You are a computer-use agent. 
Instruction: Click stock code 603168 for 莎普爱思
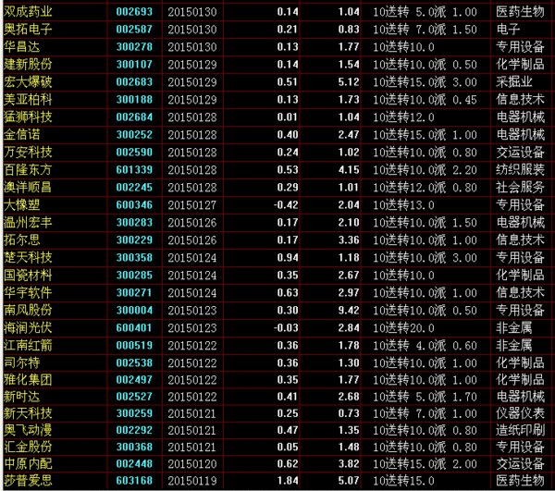pos(134,481)
